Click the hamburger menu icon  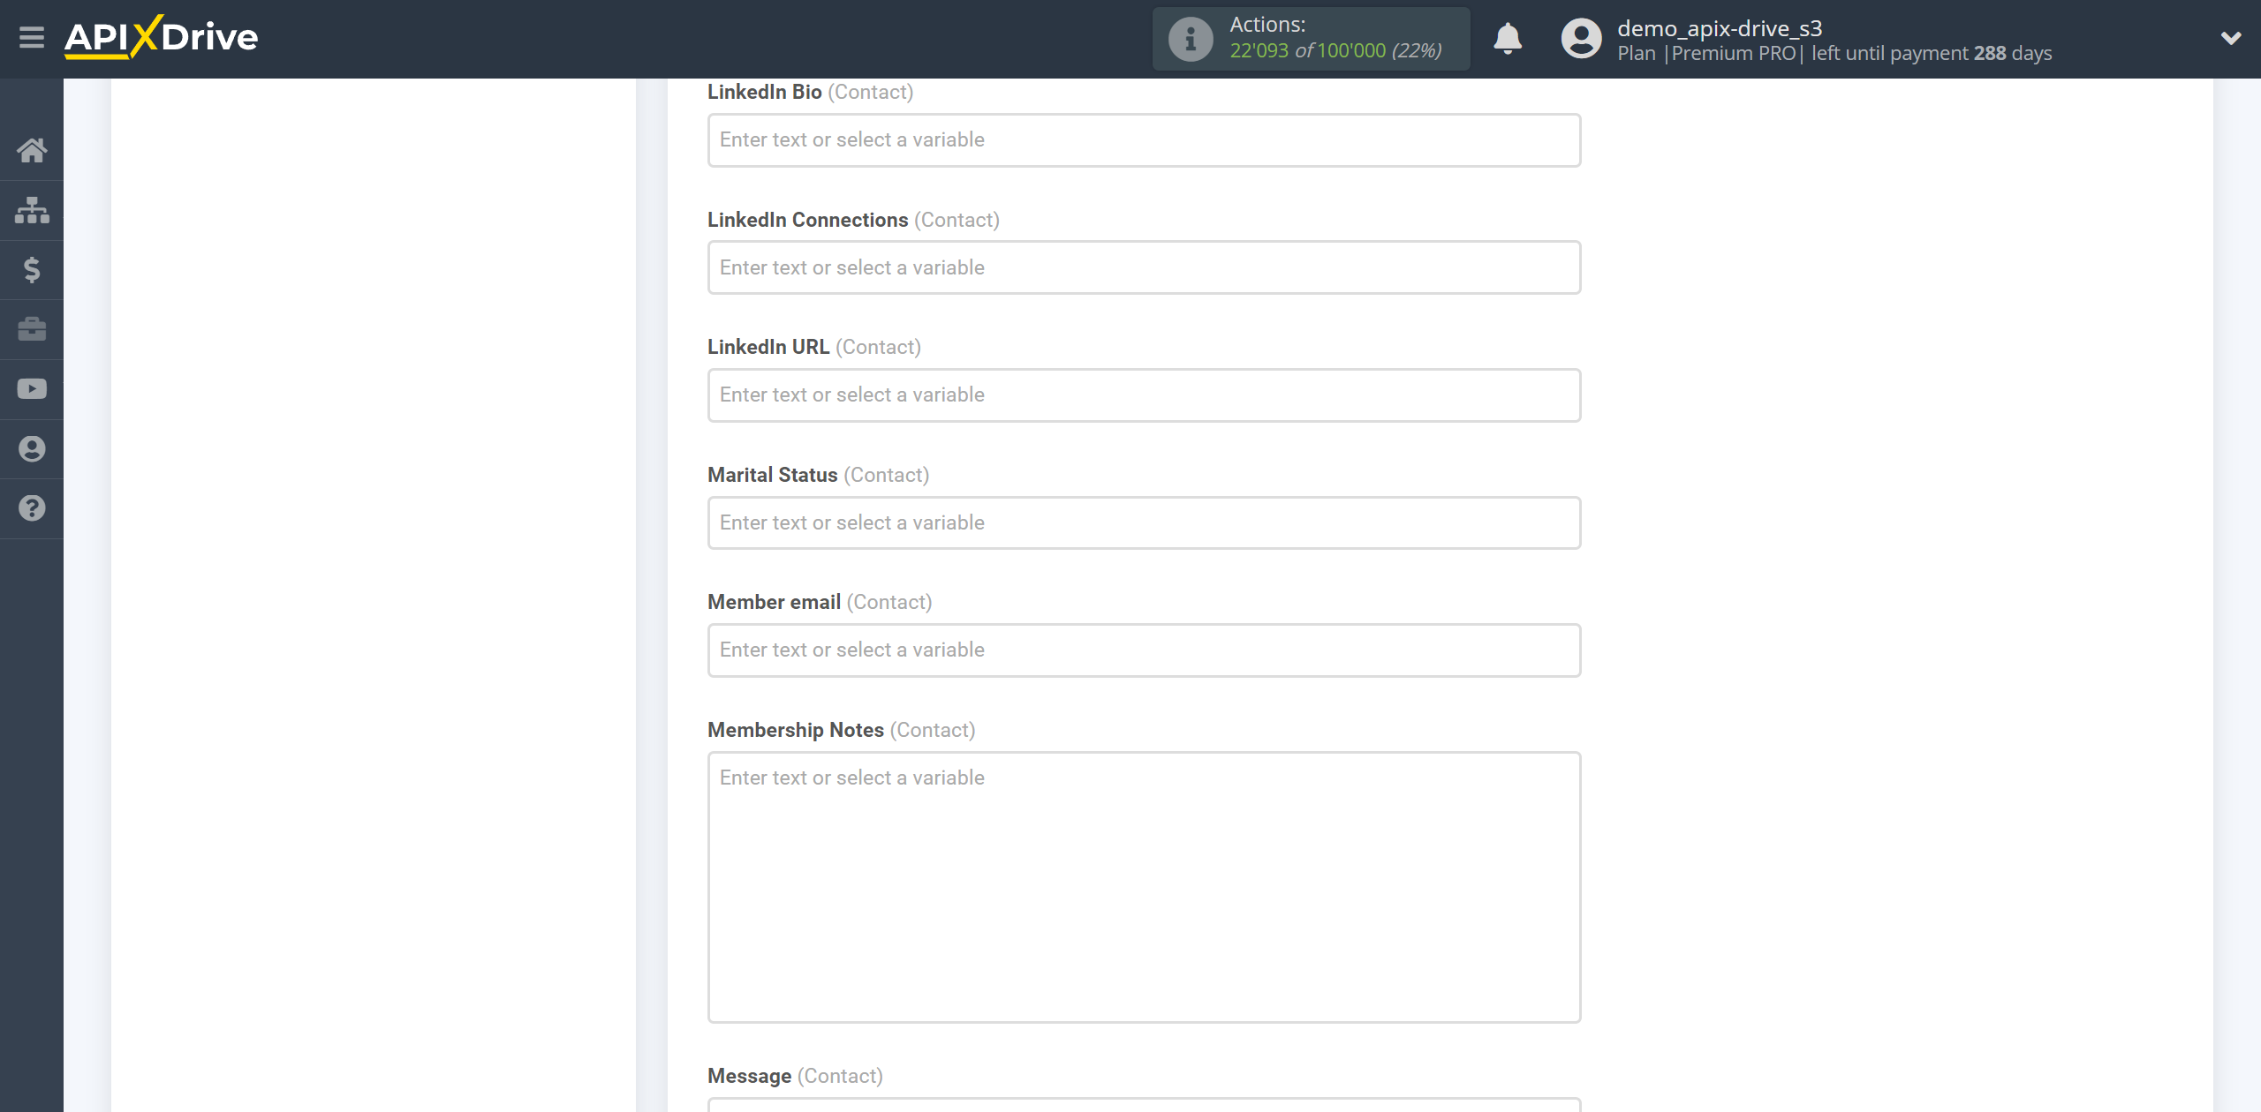[30, 37]
